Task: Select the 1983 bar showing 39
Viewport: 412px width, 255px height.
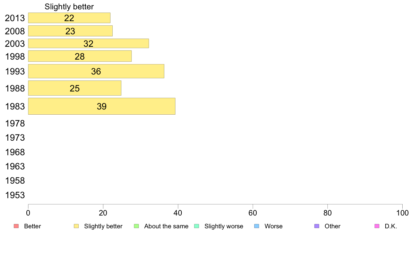Action: coord(102,106)
